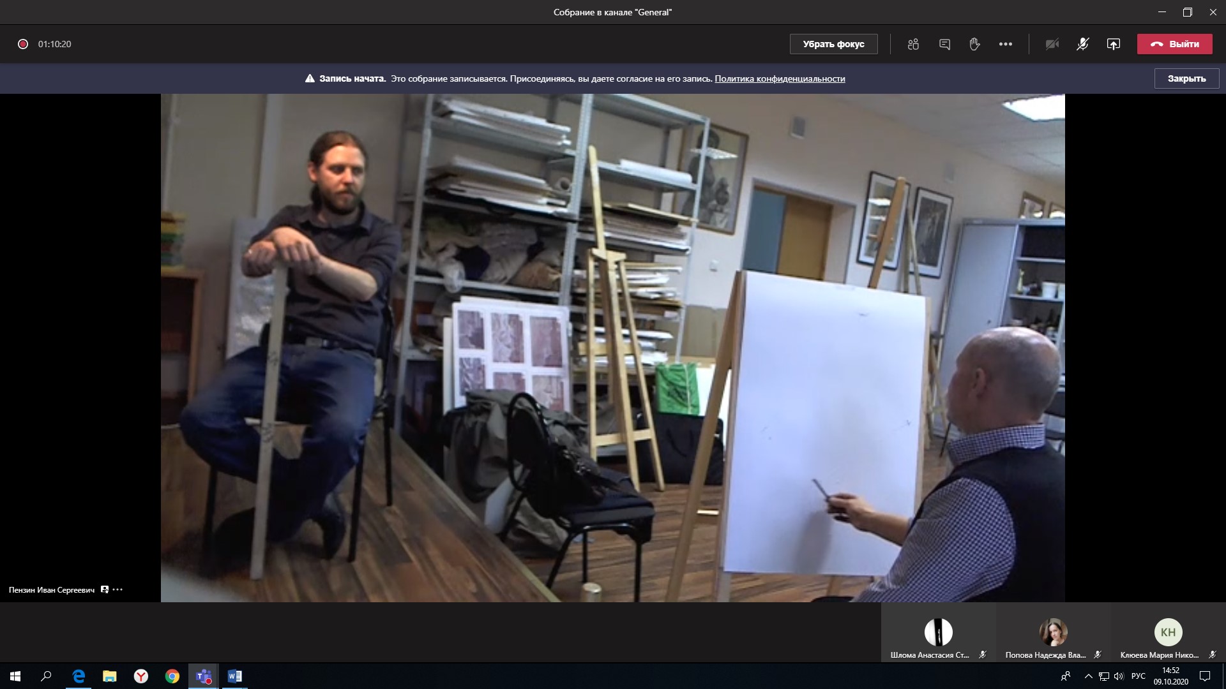Screen dimensions: 1226x689
Task: Open the More actions ellipsis menu
Action: (x=1005, y=44)
